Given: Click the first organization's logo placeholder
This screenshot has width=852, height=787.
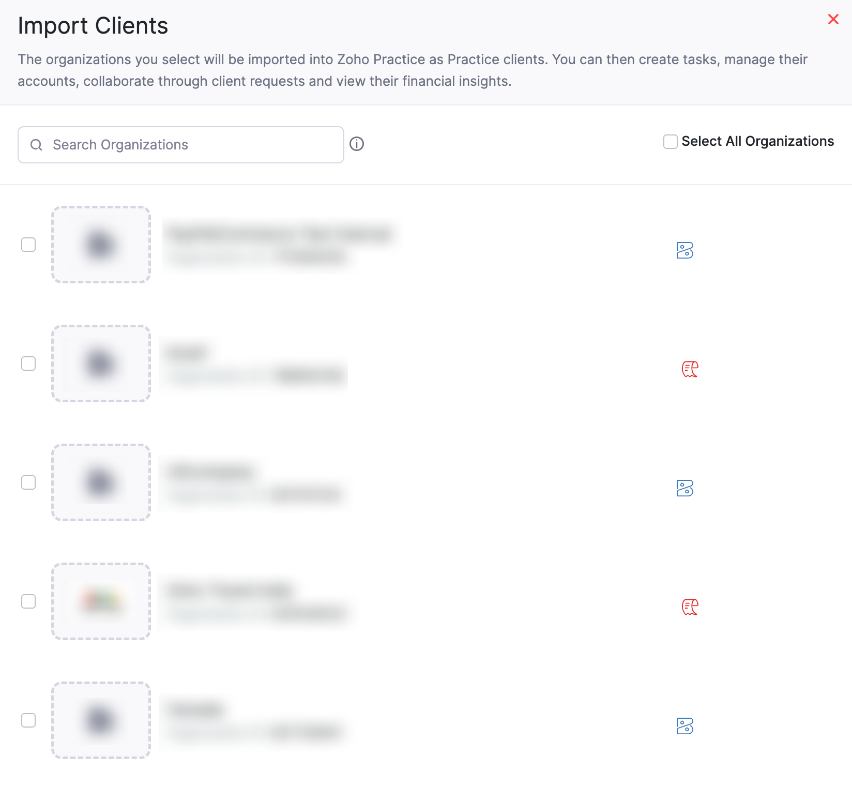Looking at the screenshot, I should 101,245.
